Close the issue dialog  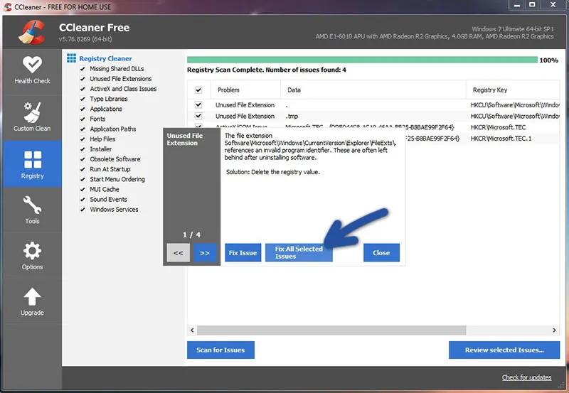pos(381,253)
